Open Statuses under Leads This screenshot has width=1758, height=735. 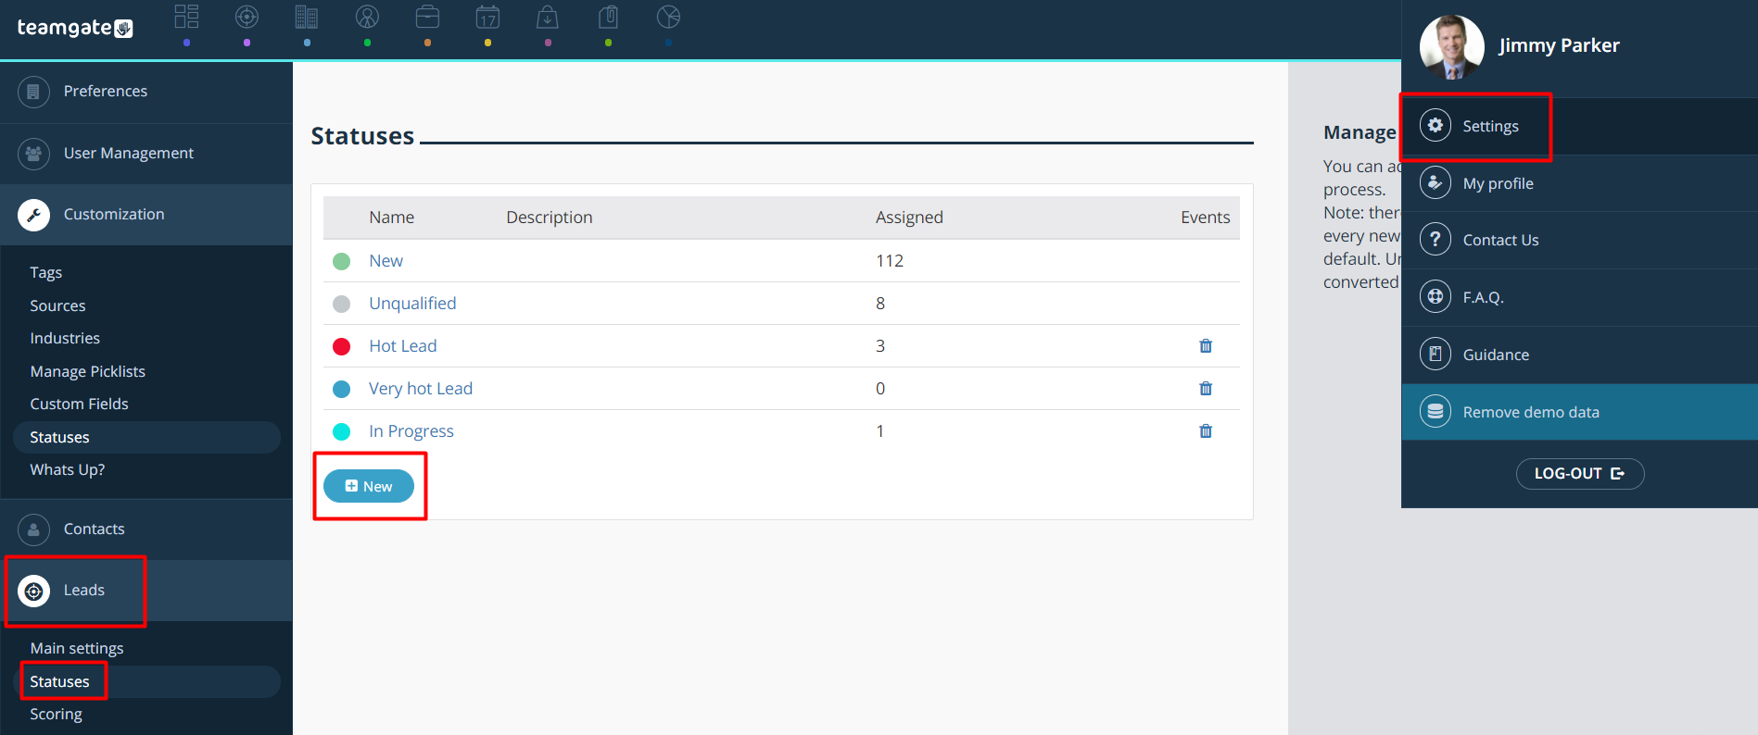tap(146, 681)
